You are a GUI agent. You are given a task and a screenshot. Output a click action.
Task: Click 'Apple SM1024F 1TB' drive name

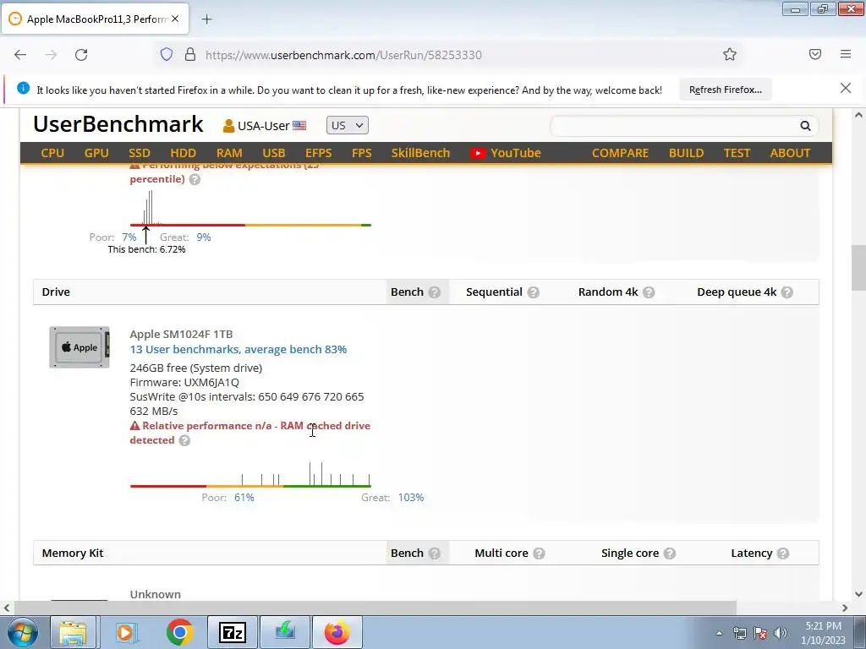181,334
